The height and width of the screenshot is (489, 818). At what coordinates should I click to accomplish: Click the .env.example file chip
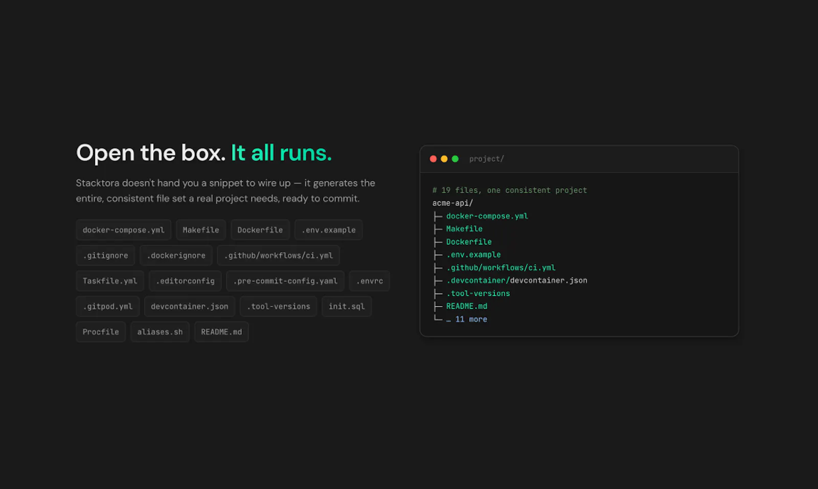pos(329,230)
